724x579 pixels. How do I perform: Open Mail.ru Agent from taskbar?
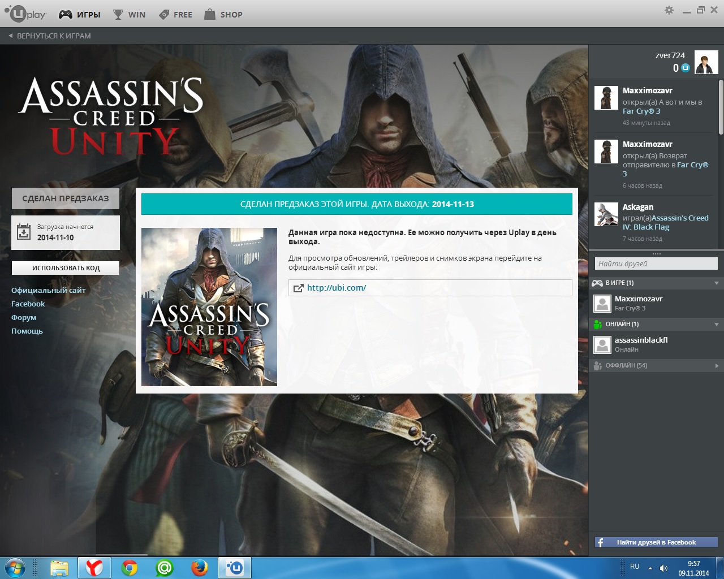tap(165, 568)
